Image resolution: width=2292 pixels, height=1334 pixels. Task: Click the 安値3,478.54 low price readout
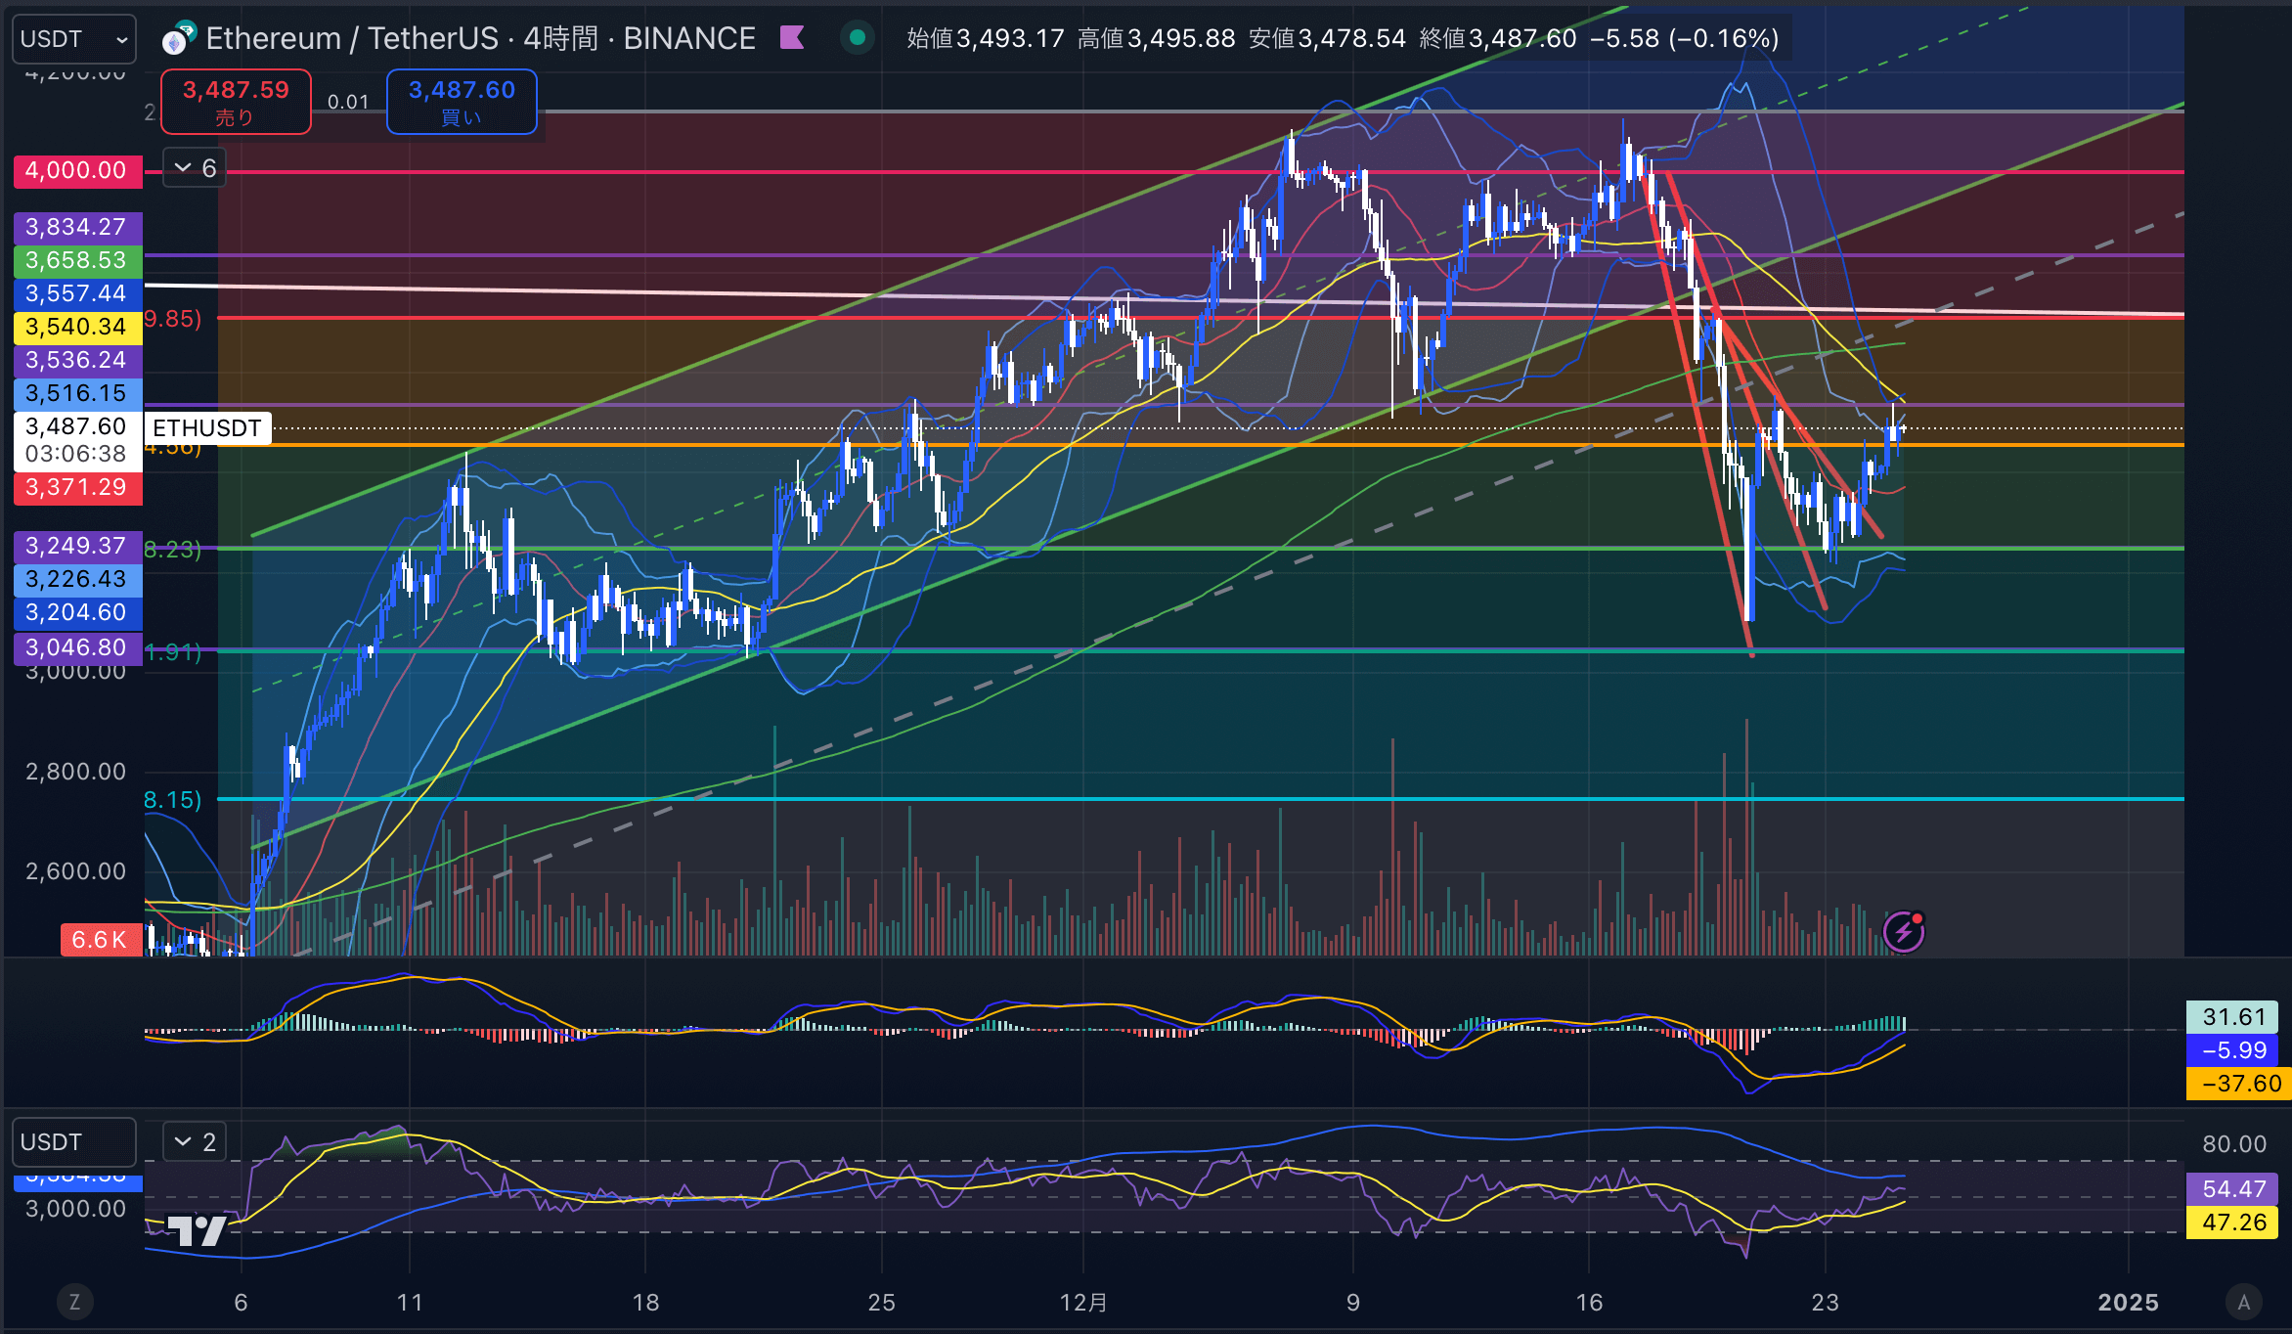coord(1328,38)
